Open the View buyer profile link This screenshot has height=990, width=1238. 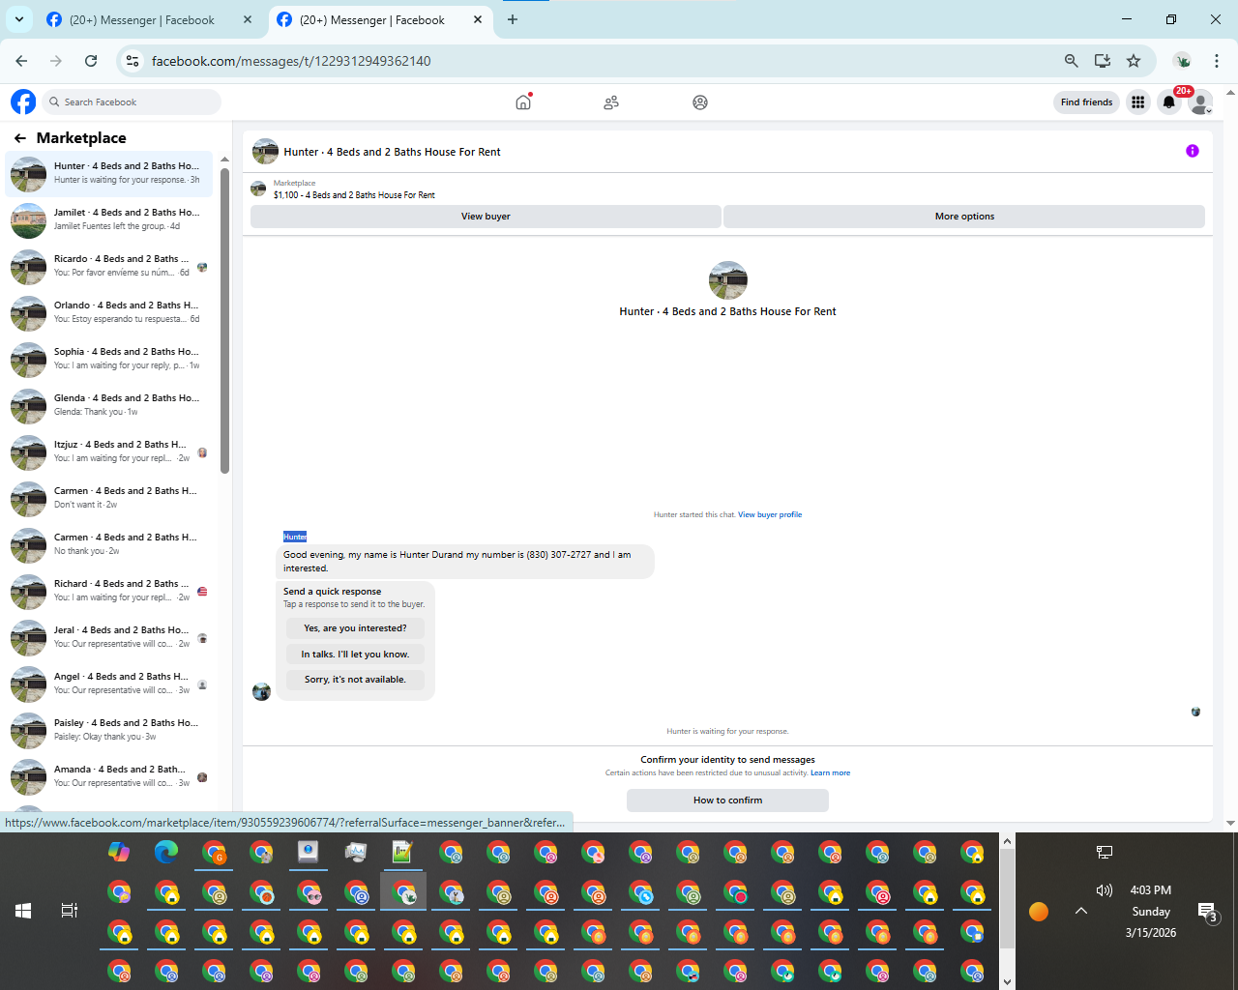770,514
